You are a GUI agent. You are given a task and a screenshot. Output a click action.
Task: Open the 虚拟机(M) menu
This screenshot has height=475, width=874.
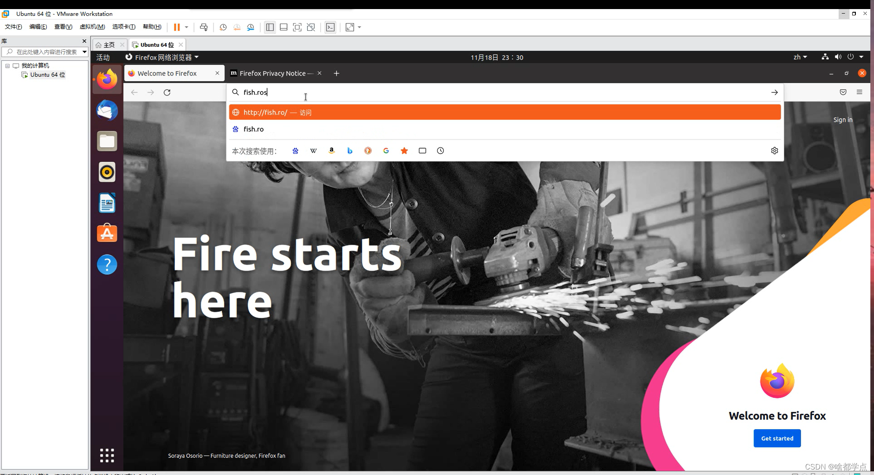(x=92, y=27)
